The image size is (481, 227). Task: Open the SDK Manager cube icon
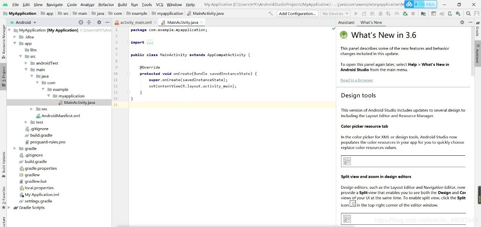coord(458,14)
